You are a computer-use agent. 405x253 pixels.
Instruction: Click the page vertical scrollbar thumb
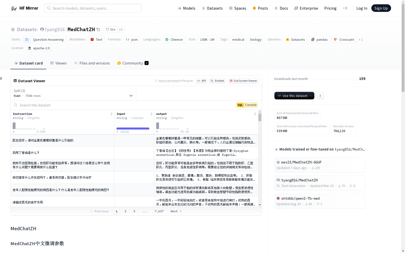[x=403, y=48]
